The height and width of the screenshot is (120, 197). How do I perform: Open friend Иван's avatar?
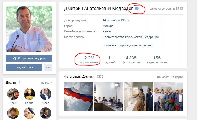(13, 94)
